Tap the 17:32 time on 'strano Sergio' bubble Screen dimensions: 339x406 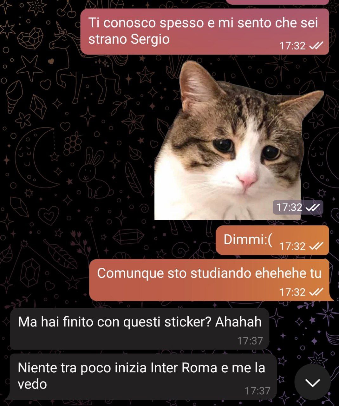(x=292, y=46)
